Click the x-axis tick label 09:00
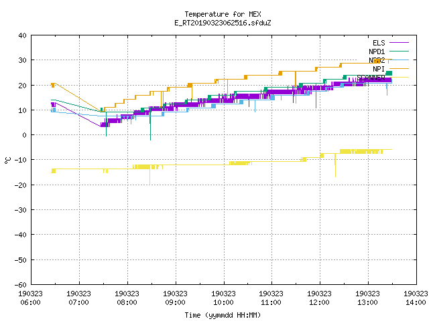The height and width of the screenshot is (321, 429). (x=175, y=302)
